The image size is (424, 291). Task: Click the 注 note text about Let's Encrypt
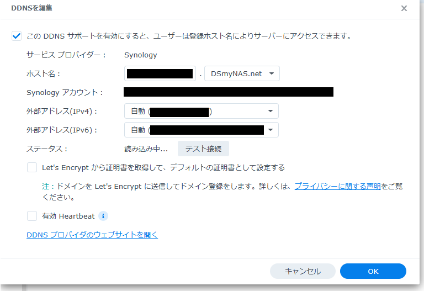pos(166,187)
